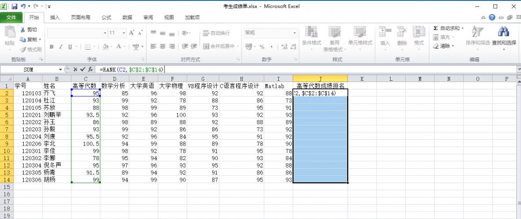Click the decrease indent icon

tap(185, 46)
